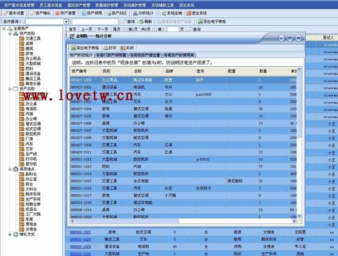This screenshot has width=338, height=256.
Task: Click the 数量 column header
Action: coord(274,71)
